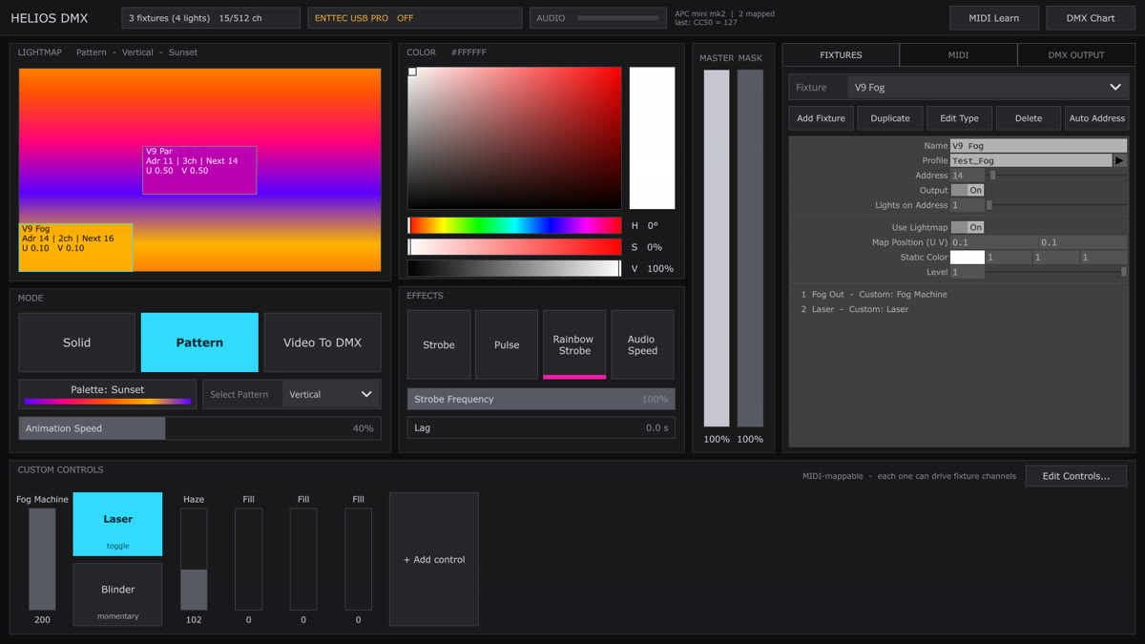The image size is (1145, 644).
Task: Switch mode to Solid
Action: (x=77, y=343)
